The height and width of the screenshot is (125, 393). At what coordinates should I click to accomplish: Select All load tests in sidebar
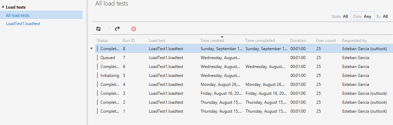point(41,15)
